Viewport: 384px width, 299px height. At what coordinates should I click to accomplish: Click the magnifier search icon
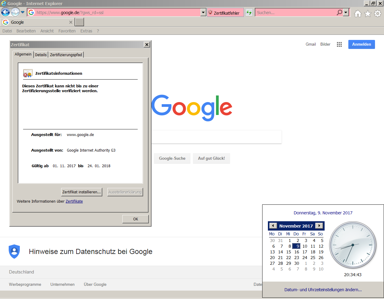click(x=339, y=13)
